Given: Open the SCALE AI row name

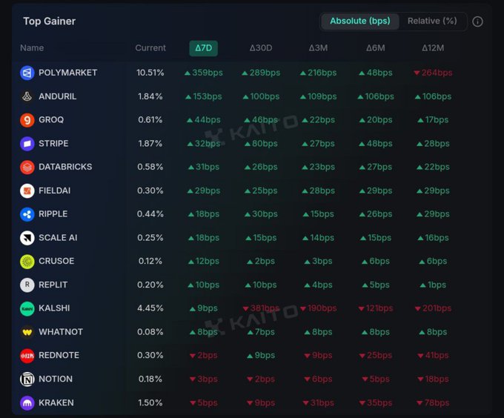Looking at the screenshot, I should click(58, 238).
